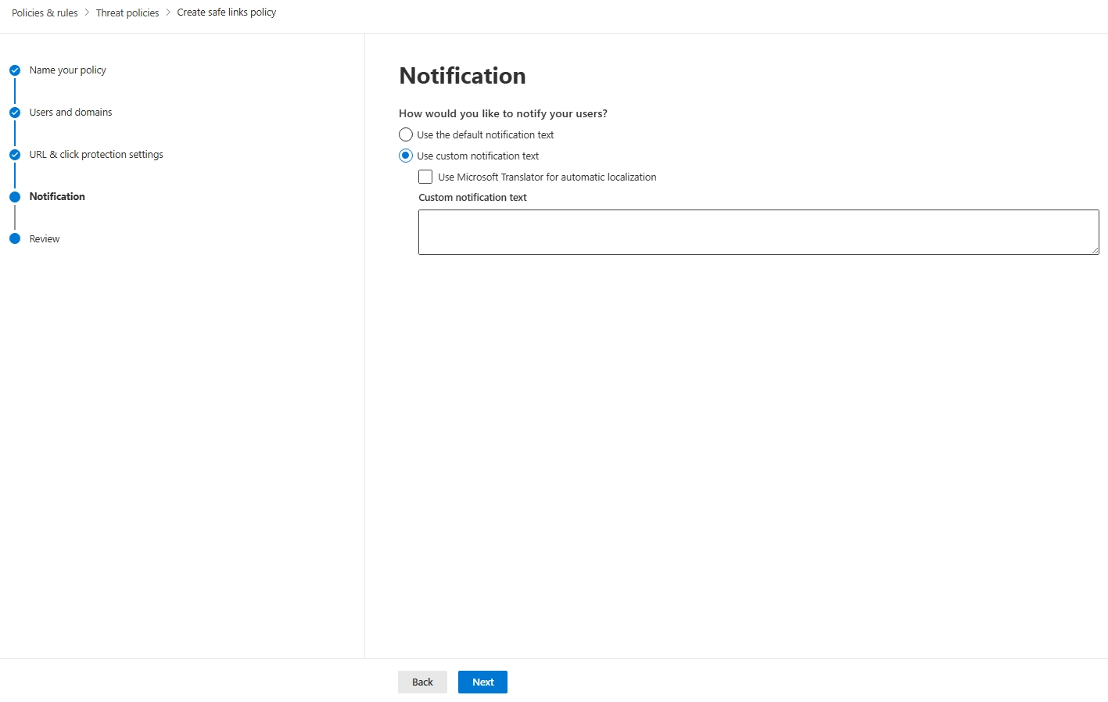
Task: Enable Use Microsoft Translator for automatic localization
Action: [x=425, y=177]
